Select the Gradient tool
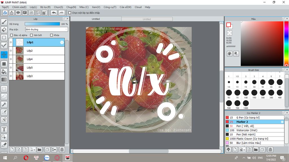289x162 pixels. tap(4, 80)
